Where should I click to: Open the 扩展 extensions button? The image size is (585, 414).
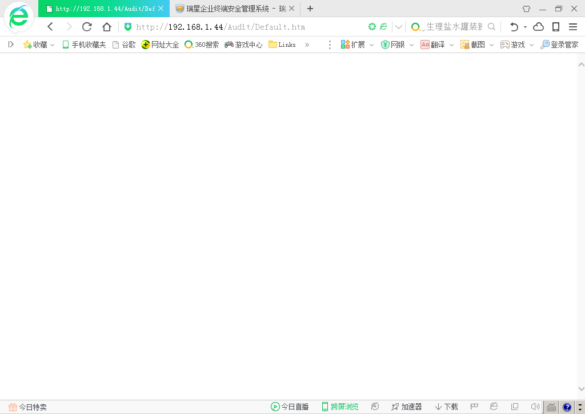point(353,45)
